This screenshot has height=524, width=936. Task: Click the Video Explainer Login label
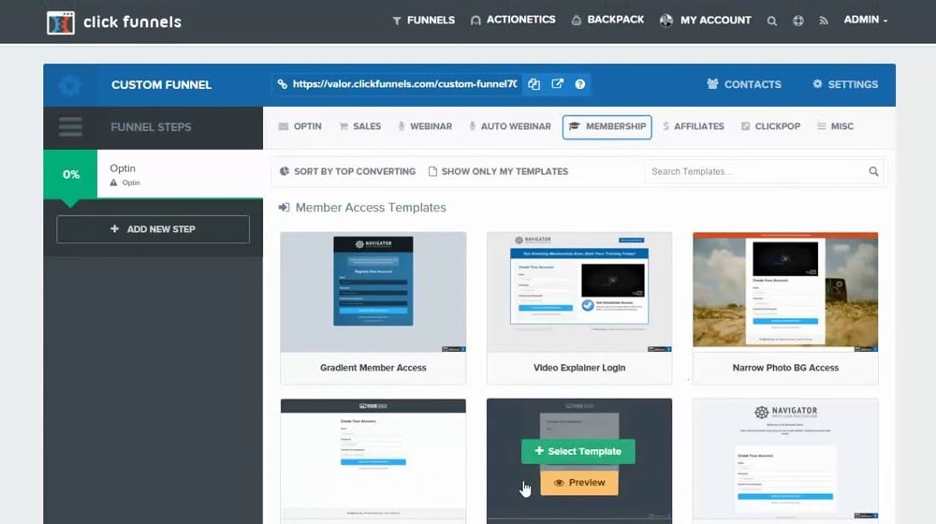pos(579,368)
